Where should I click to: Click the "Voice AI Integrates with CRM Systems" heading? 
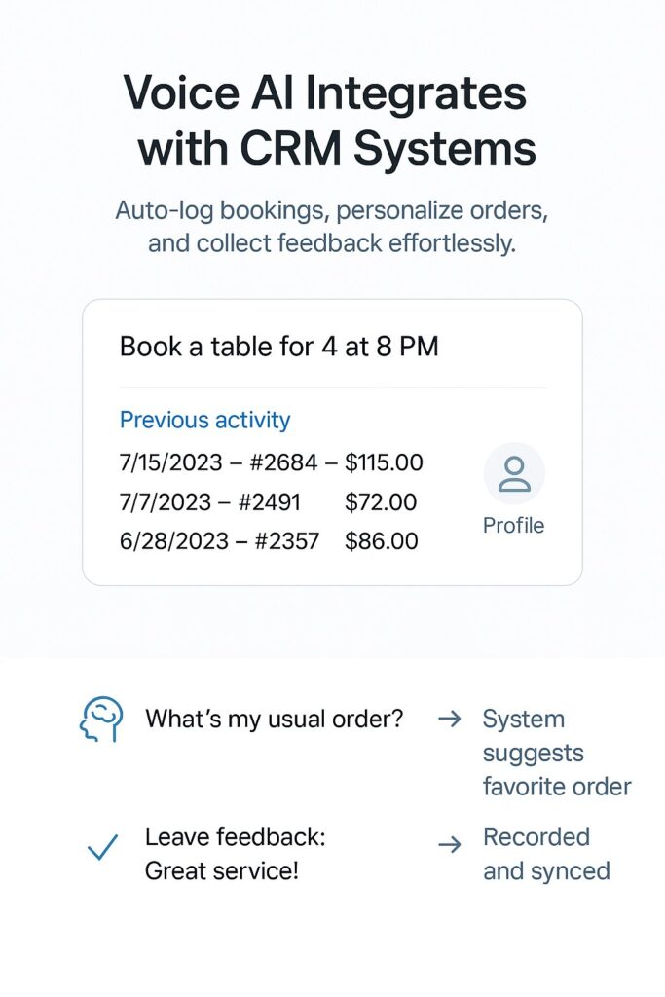pos(331,123)
